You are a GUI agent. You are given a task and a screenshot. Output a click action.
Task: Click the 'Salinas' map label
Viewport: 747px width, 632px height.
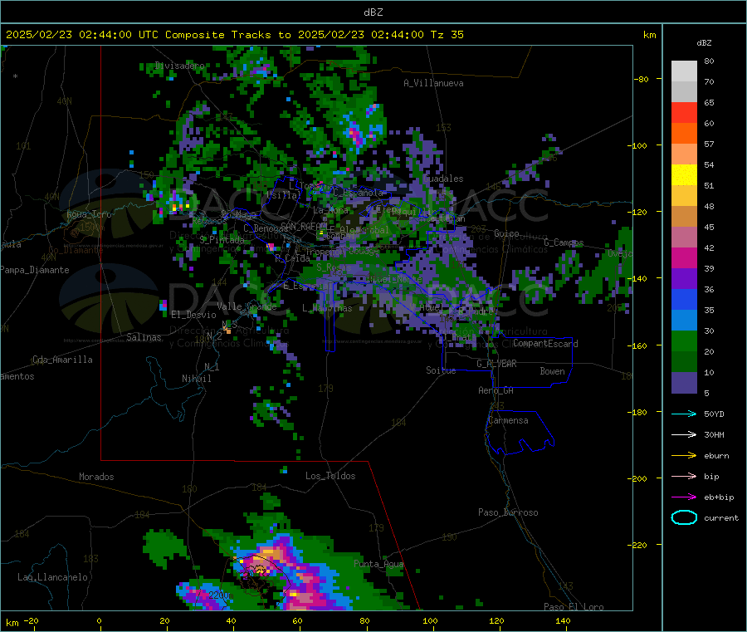coord(144,337)
